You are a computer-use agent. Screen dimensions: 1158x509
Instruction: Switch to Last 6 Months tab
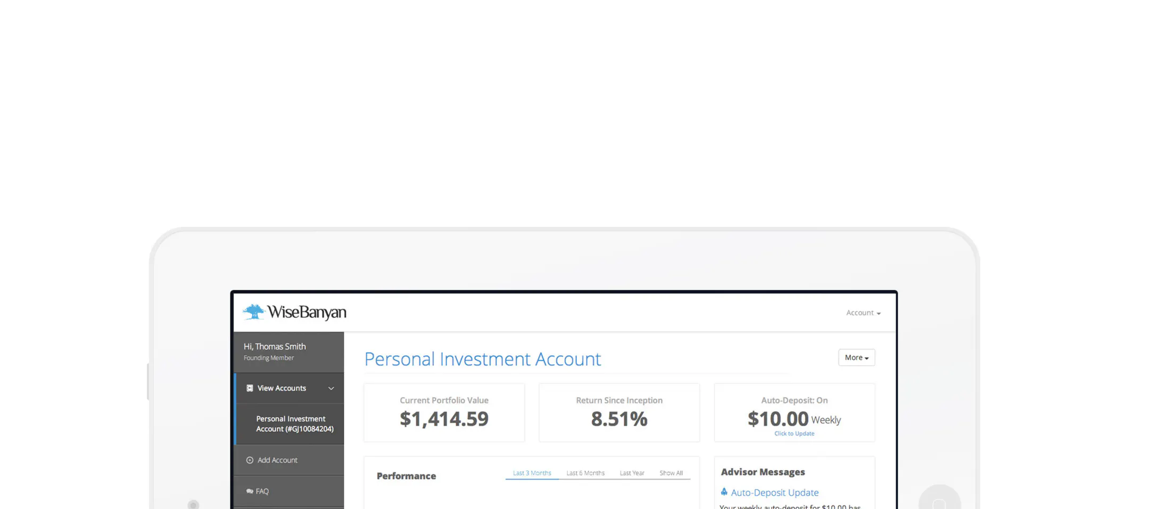click(585, 473)
